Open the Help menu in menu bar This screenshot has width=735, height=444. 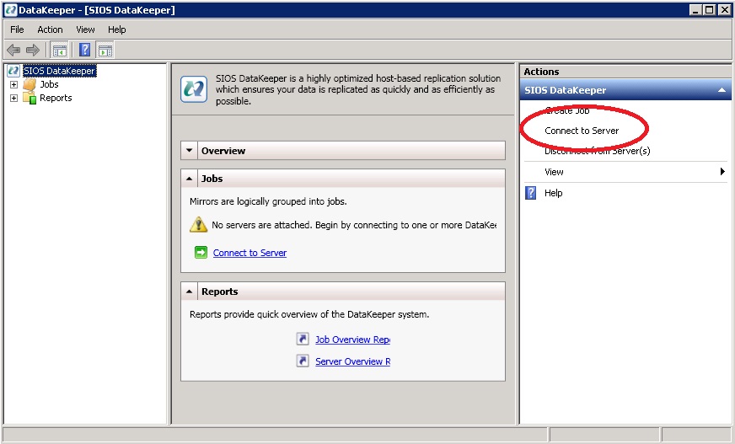click(116, 29)
